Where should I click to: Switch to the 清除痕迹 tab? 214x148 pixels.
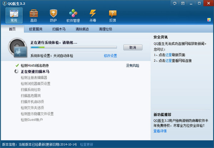coord(82,29)
